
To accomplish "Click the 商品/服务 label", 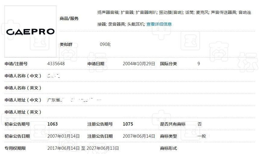I will [x=69, y=18].
